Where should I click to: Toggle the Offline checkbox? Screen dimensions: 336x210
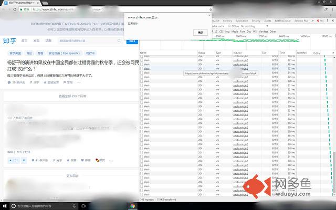229,26
